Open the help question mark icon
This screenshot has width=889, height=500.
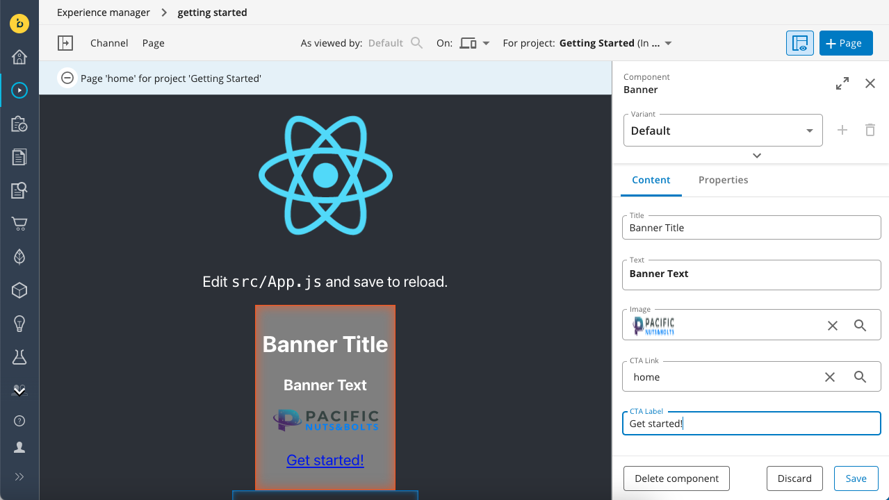point(19,421)
